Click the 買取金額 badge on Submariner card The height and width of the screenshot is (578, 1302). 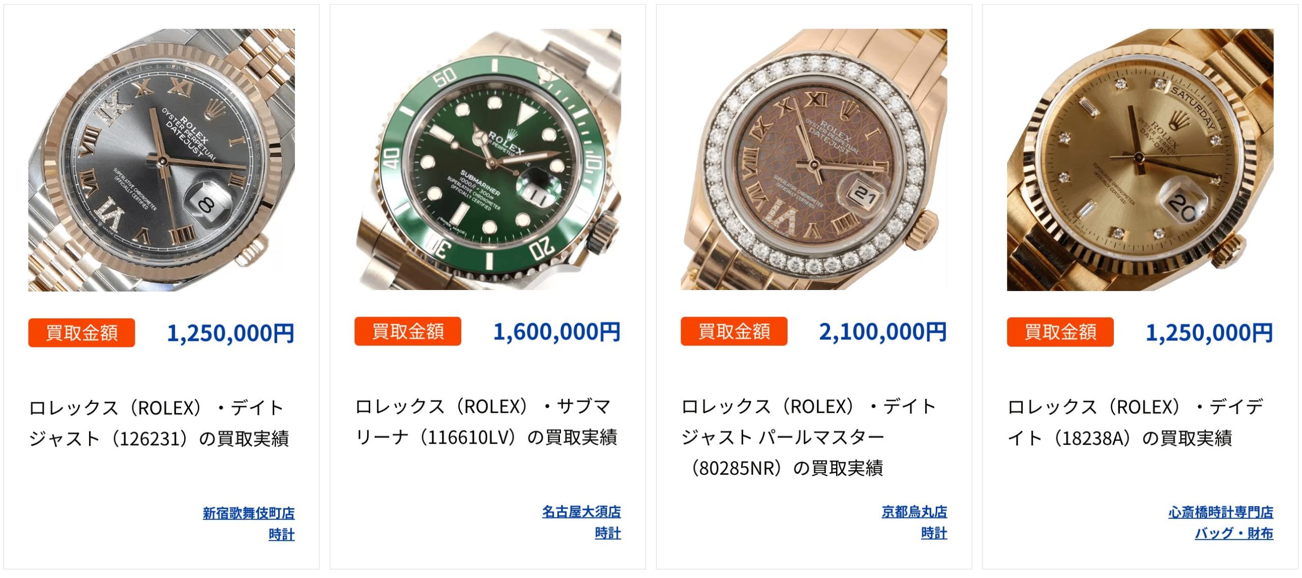tap(408, 331)
